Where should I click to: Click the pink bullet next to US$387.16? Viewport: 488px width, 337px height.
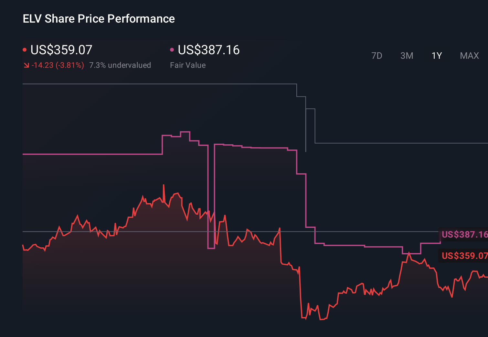click(172, 50)
